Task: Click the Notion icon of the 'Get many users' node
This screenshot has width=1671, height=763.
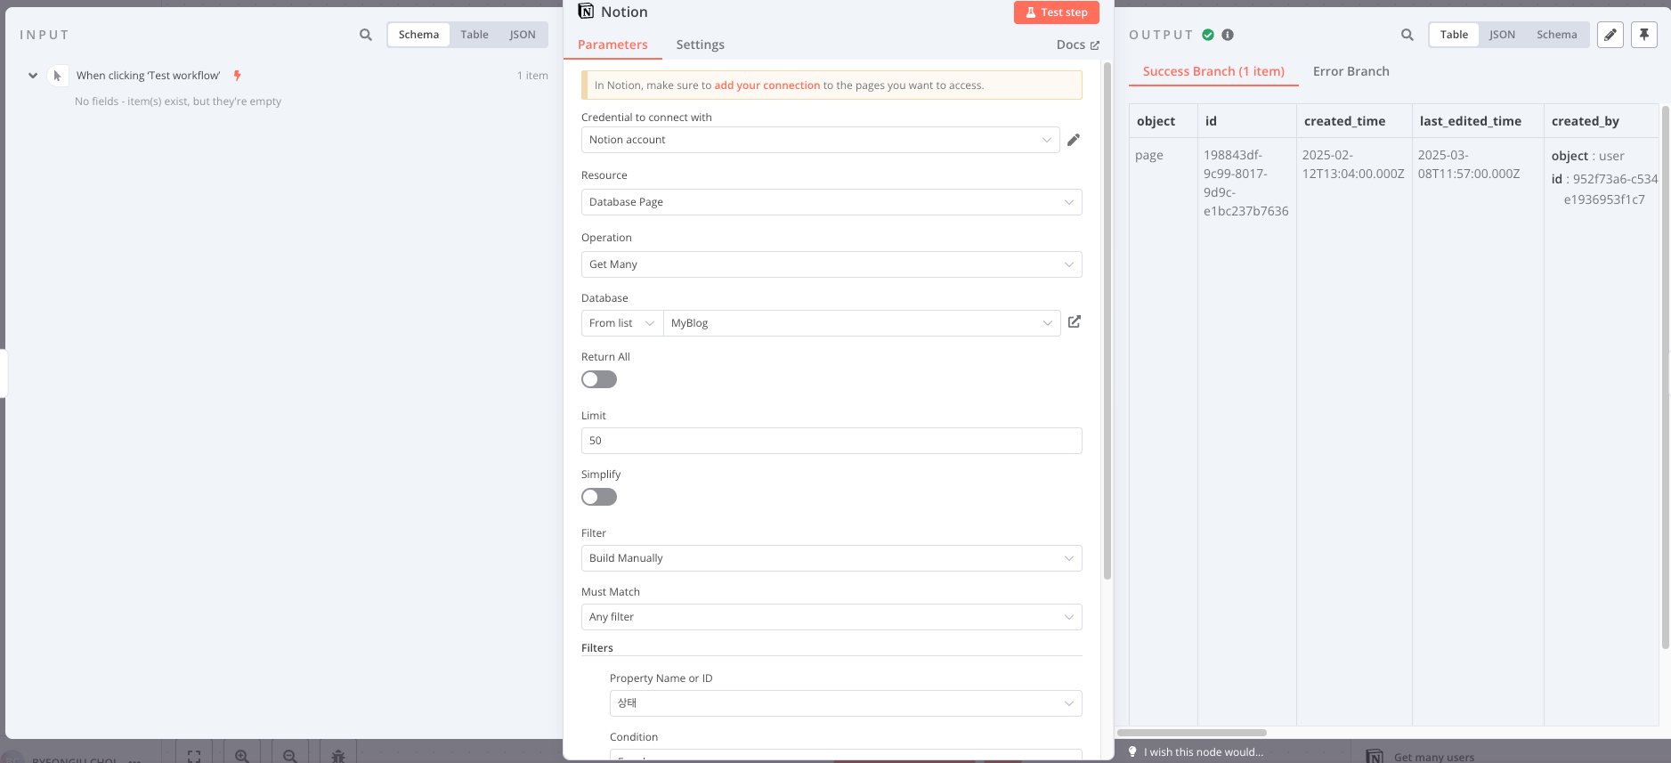Action: [1375, 756]
